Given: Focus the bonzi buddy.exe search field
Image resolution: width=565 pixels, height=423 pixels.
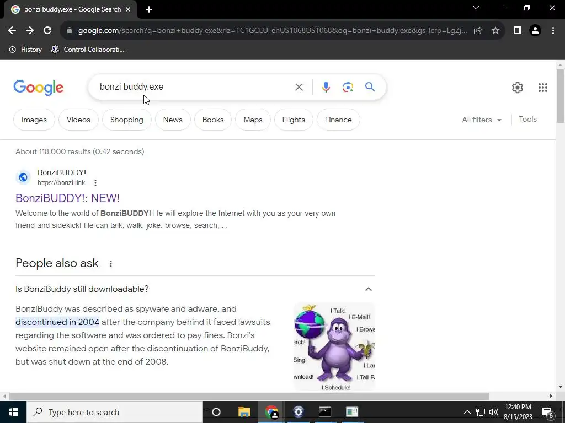Looking at the screenshot, I should click(195, 87).
